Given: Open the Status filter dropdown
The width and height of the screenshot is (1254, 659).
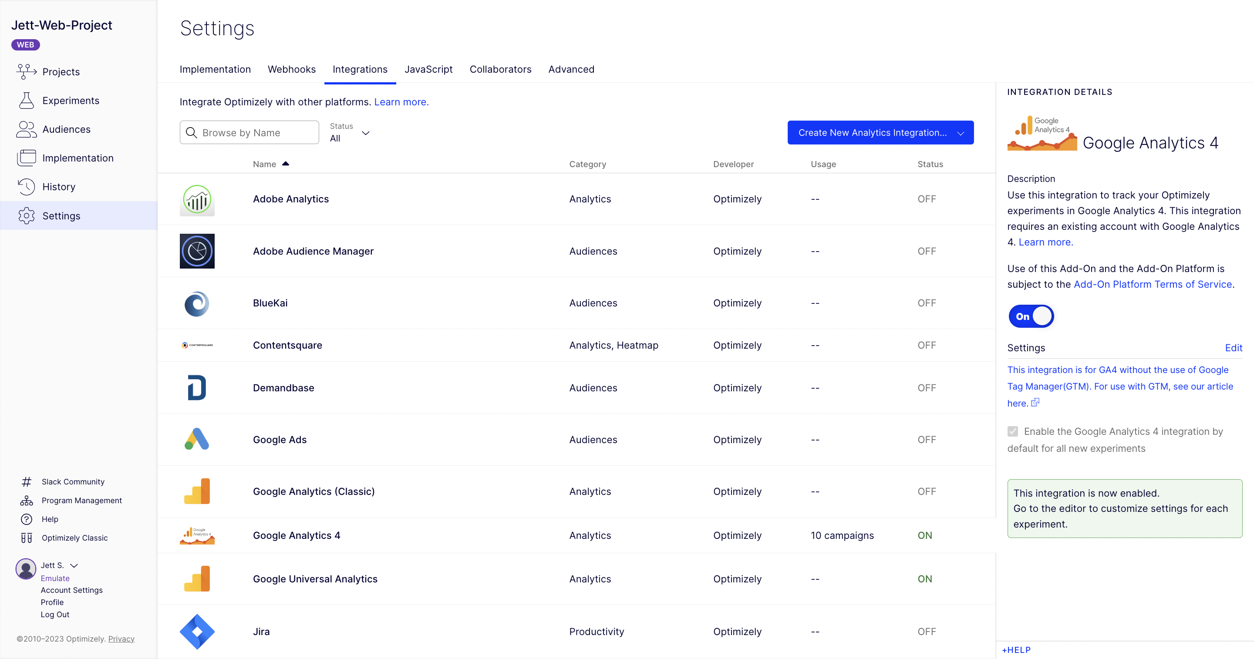Looking at the screenshot, I should tap(350, 132).
